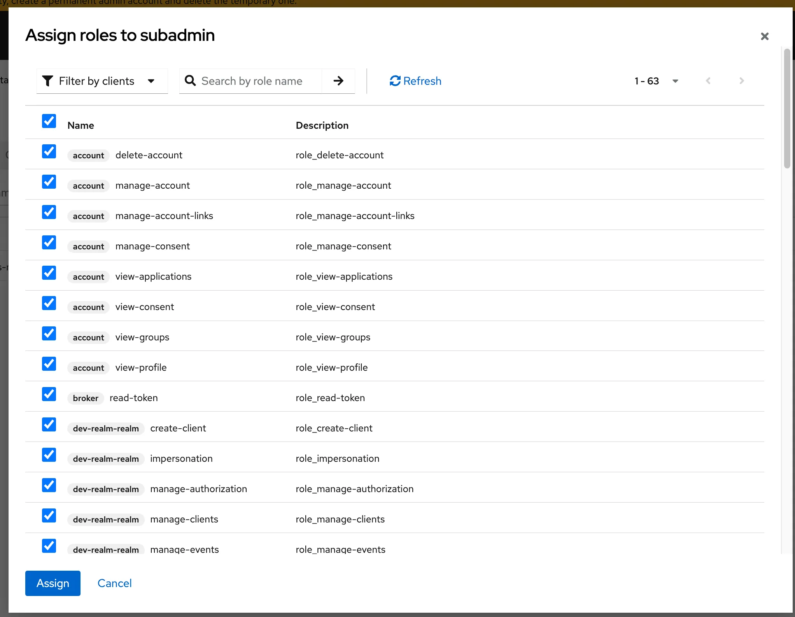Click the filter funnel icon
This screenshot has width=795, height=617.
(47, 81)
